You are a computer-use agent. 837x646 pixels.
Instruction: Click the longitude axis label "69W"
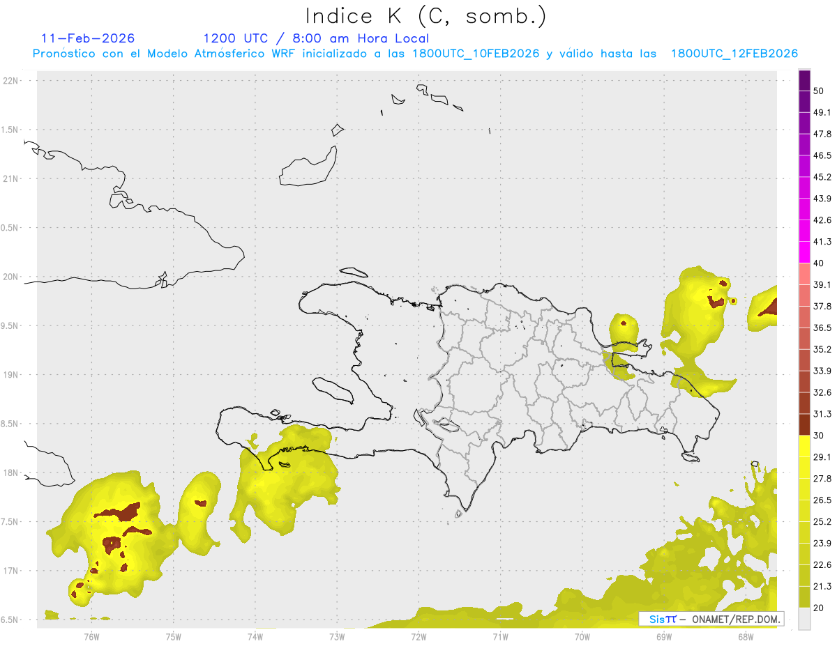point(664,637)
